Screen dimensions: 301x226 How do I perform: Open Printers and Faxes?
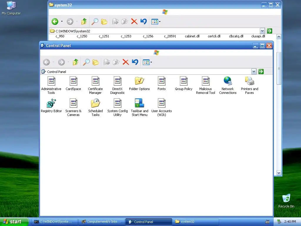click(x=250, y=85)
